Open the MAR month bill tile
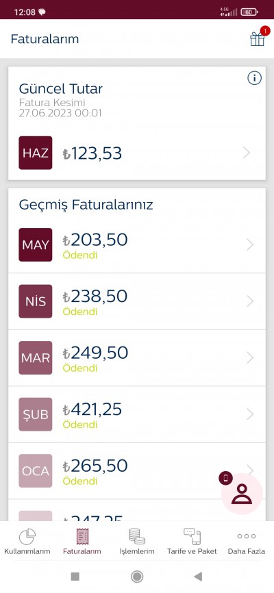 pyautogui.click(x=36, y=357)
